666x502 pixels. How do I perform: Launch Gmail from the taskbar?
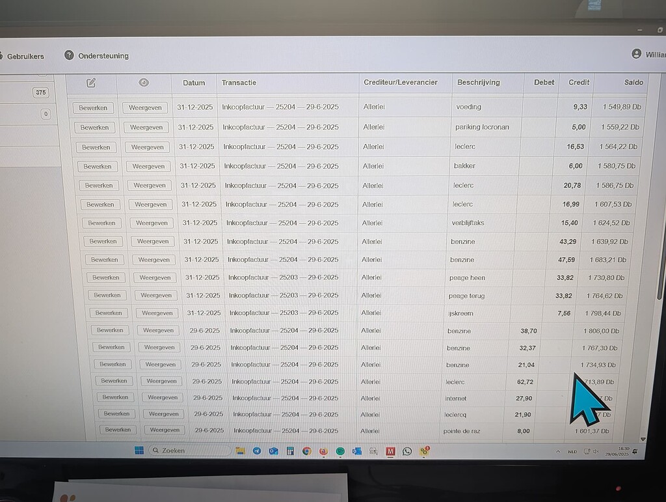coord(390,450)
